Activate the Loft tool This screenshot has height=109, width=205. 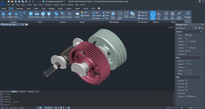point(49,15)
